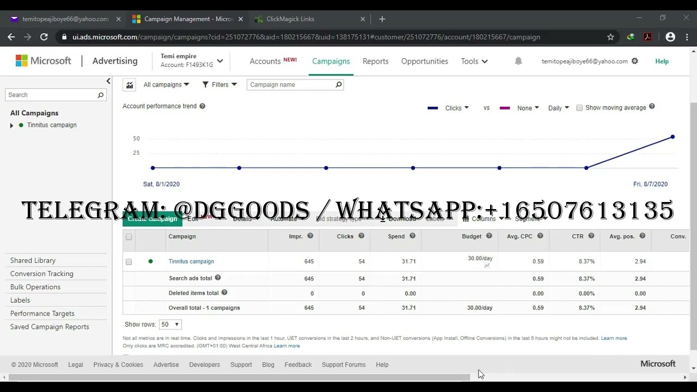
Task: Click the help icon next to Clicks column
Action: 361,236
